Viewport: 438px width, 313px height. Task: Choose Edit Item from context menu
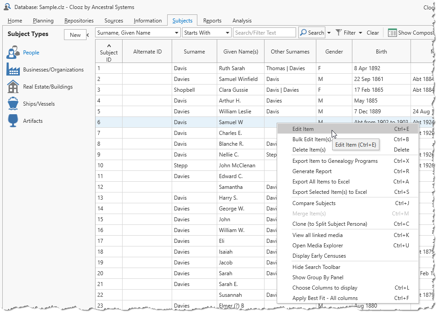click(x=303, y=129)
